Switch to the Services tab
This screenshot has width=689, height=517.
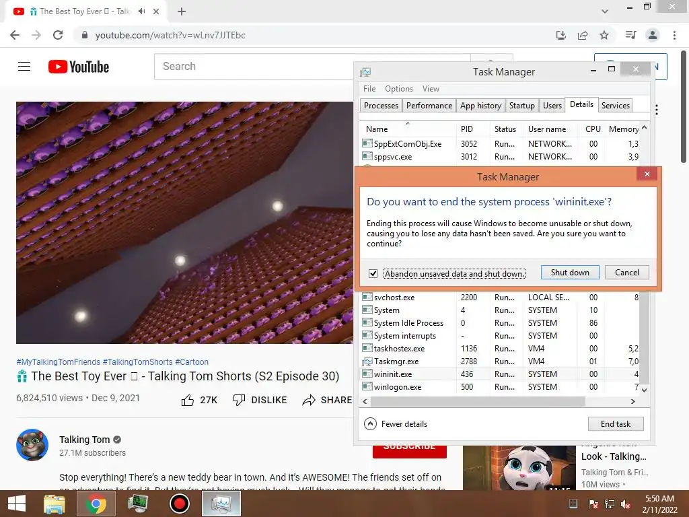coord(615,106)
